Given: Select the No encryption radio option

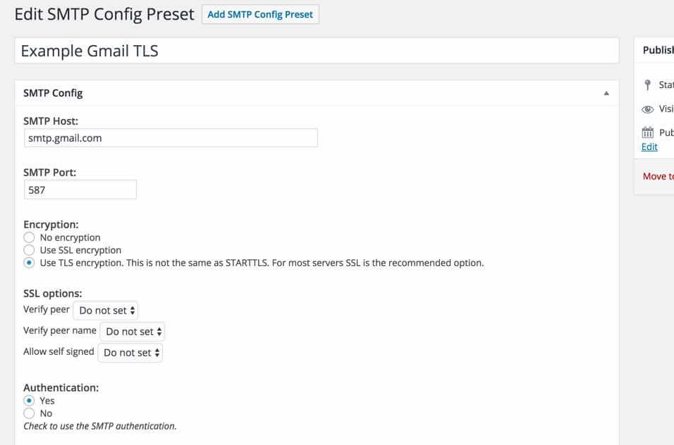Looking at the screenshot, I should click(29, 238).
